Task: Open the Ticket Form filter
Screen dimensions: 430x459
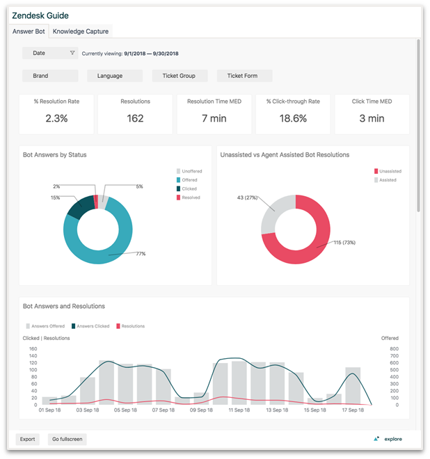Action: pyautogui.click(x=245, y=76)
